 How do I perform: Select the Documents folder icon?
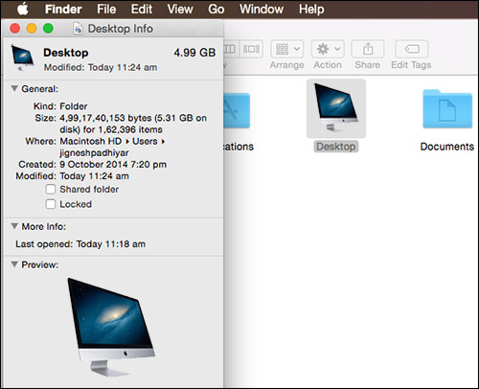(447, 109)
